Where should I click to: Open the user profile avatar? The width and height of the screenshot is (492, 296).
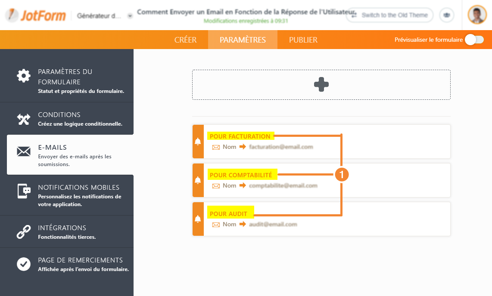(x=477, y=15)
